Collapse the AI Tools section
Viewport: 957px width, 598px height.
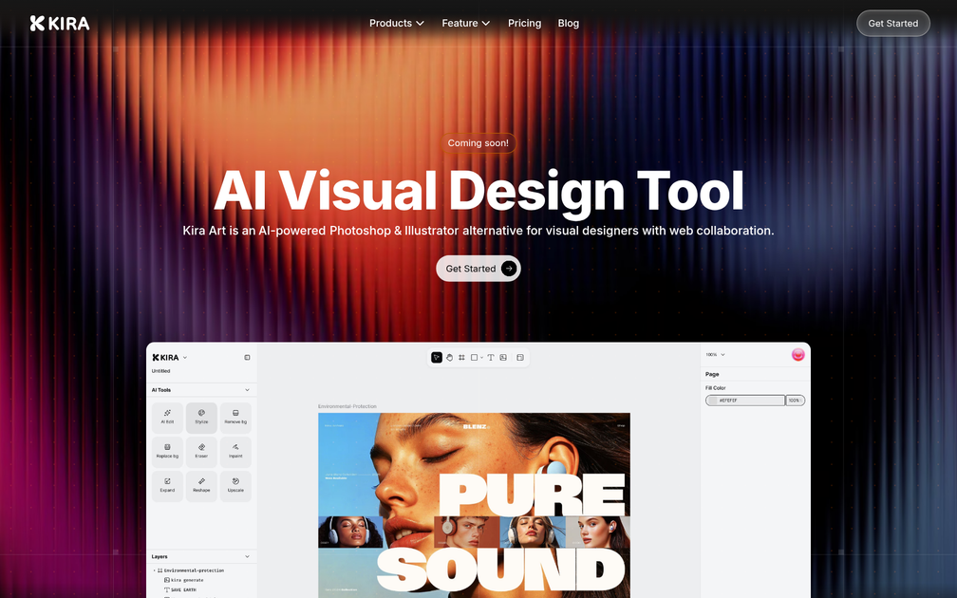pyautogui.click(x=247, y=390)
